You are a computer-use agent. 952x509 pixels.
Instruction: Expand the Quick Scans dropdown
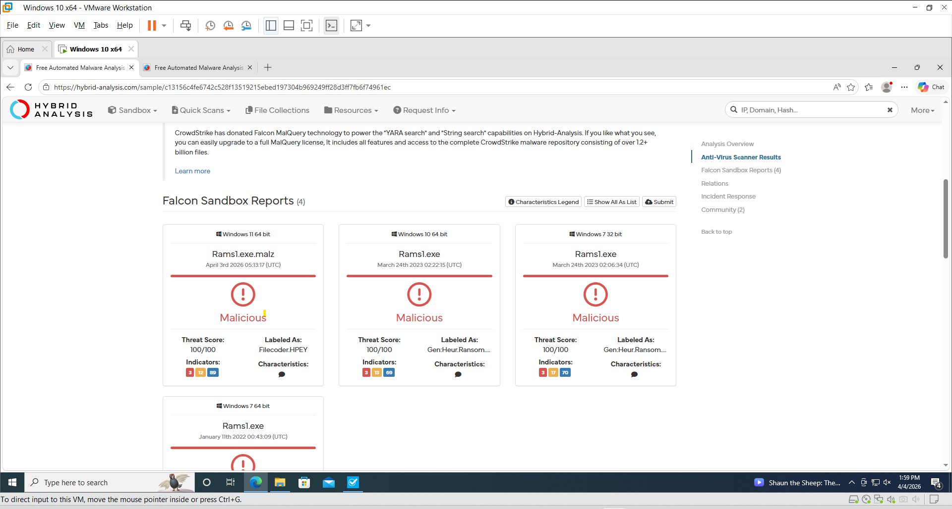(x=201, y=110)
